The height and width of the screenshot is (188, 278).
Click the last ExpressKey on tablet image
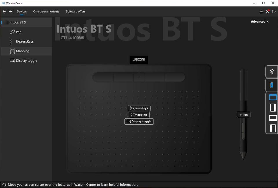click(175, 77)
